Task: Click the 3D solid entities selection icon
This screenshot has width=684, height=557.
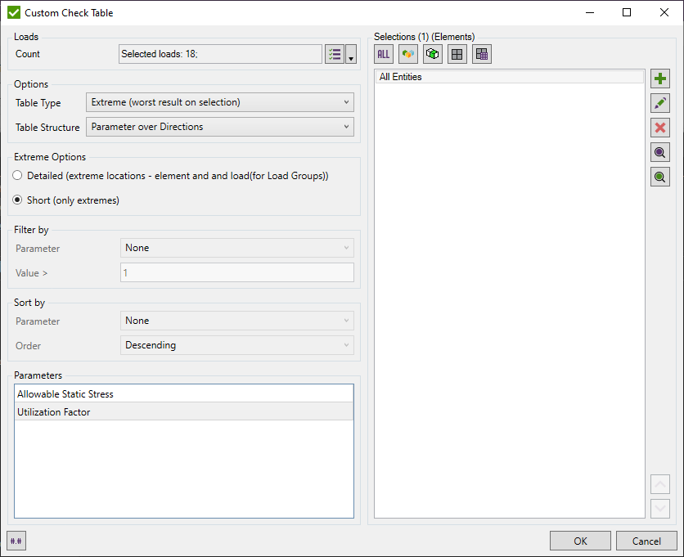Action: click(432, 54)
